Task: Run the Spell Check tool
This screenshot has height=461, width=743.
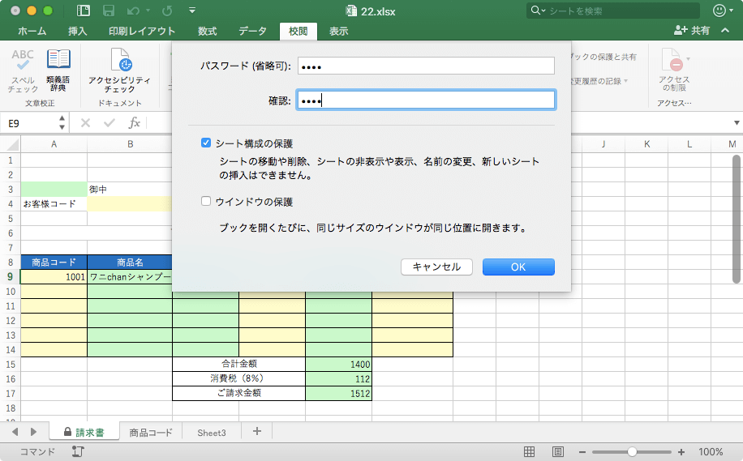Action: click(22, 70)
